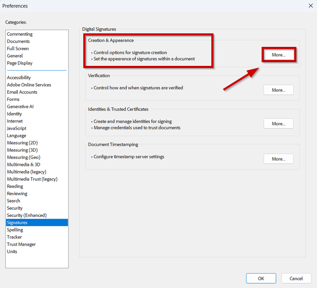Screen dimensions: 317x288
Task: Open the General preferences category
Action: (x=15, y=56)
